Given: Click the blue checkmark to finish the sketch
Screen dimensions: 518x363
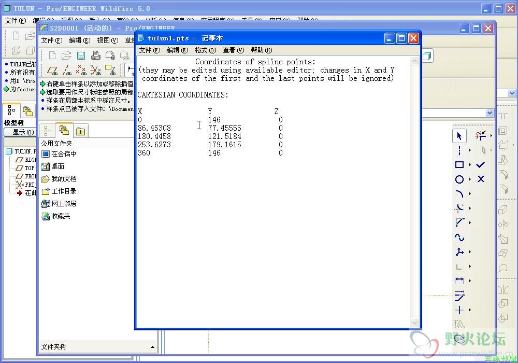Looking at the screenshot, I should click(x=481, y=164).
